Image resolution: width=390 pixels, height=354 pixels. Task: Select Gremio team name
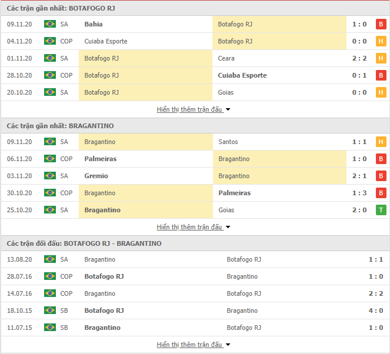96,176
